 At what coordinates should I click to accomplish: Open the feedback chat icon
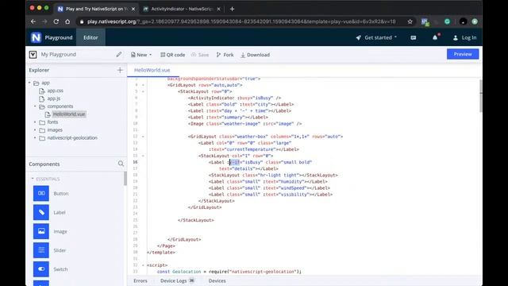pyautogui.click(x=414, y=37)
